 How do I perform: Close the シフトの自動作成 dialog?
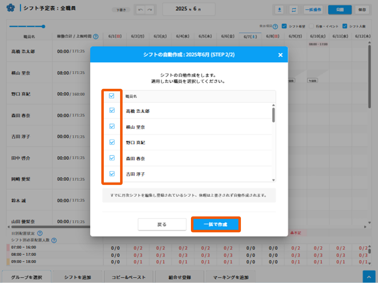tap(280, 55)
